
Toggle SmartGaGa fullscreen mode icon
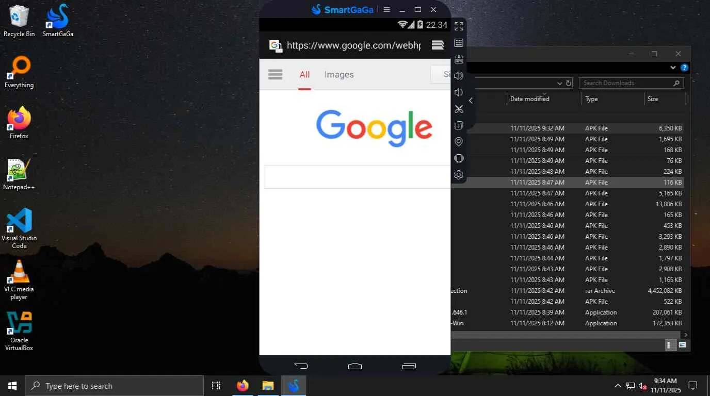459,26
